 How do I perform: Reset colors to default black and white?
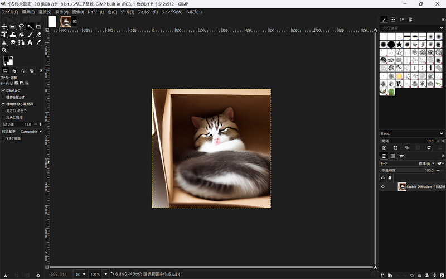pyautogui.click(x=4, y=64)
